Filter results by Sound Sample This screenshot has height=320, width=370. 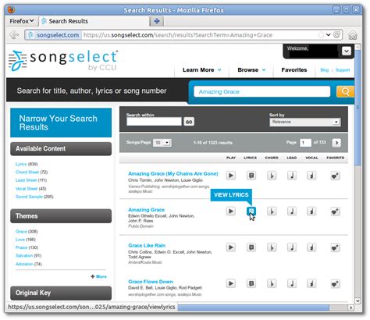[x=34, y=197]
